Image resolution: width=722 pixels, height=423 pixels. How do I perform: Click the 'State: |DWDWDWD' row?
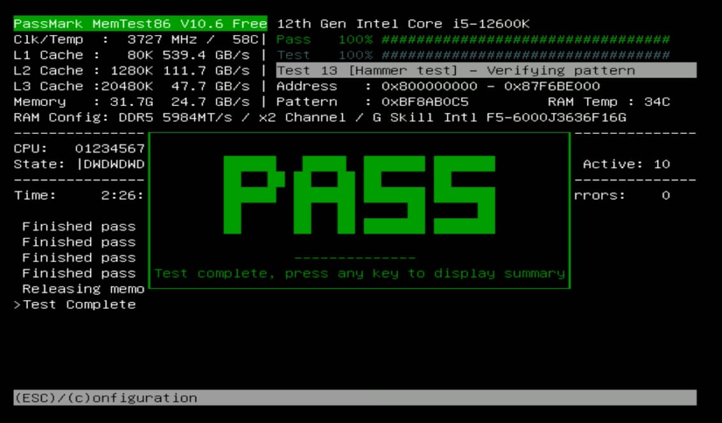(x=79, y=164)
